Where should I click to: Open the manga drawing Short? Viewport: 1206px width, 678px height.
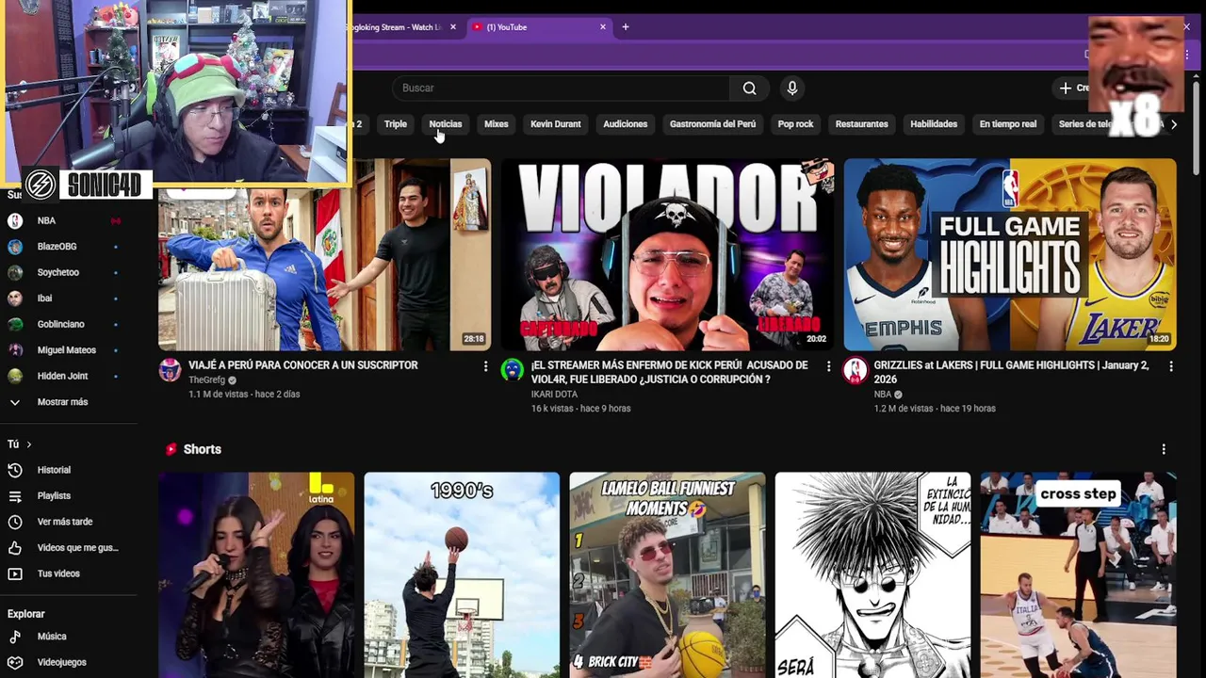tap(872, 575)
